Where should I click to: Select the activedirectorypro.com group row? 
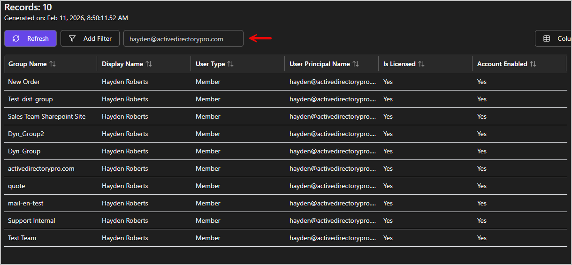285,168
